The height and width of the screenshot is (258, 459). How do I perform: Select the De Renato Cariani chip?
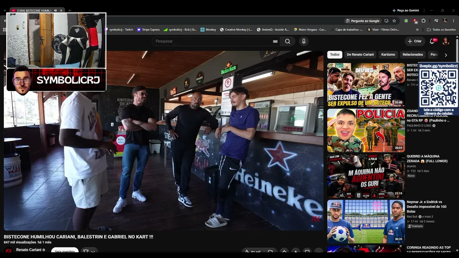tap(360, 54)
